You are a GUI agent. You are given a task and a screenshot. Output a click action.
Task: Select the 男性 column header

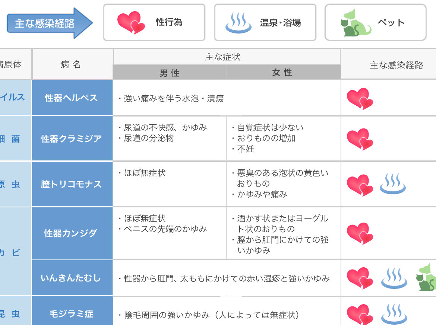170,73
